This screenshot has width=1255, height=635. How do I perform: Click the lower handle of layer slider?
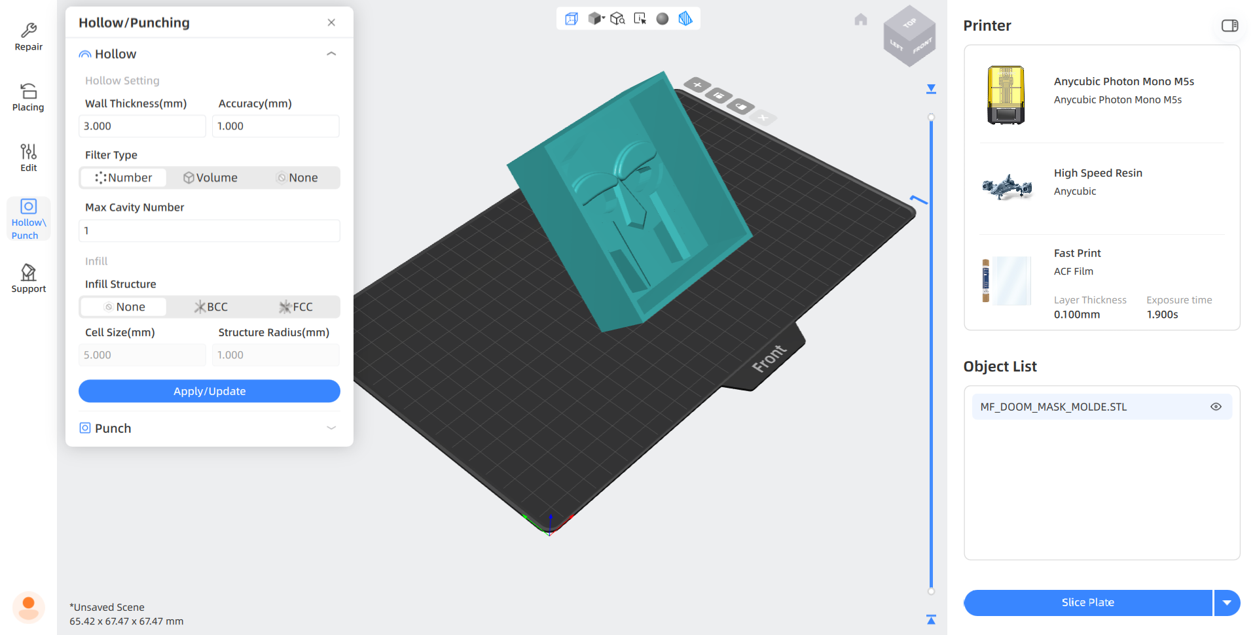point(931,591)
